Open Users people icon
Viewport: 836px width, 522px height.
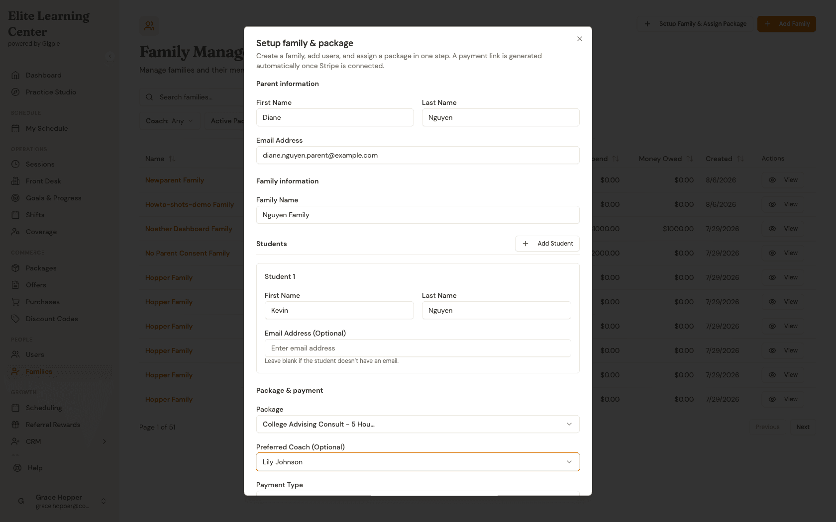15,354
